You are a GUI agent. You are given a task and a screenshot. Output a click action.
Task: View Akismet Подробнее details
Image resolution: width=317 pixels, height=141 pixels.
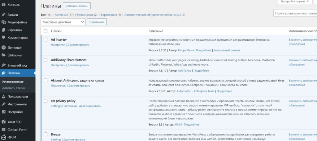tap(224, 91)
